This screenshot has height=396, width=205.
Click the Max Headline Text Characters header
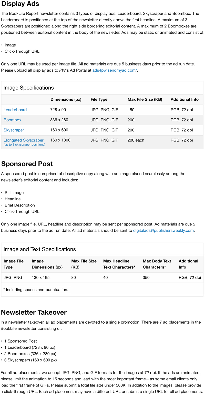[119, 264]
